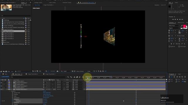The width and height of the screenshot is (188, 105).
Task: Switch to the Align panel tab
Action: pos(179,74)
